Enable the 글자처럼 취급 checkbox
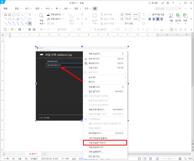 (x=150, y=15)
